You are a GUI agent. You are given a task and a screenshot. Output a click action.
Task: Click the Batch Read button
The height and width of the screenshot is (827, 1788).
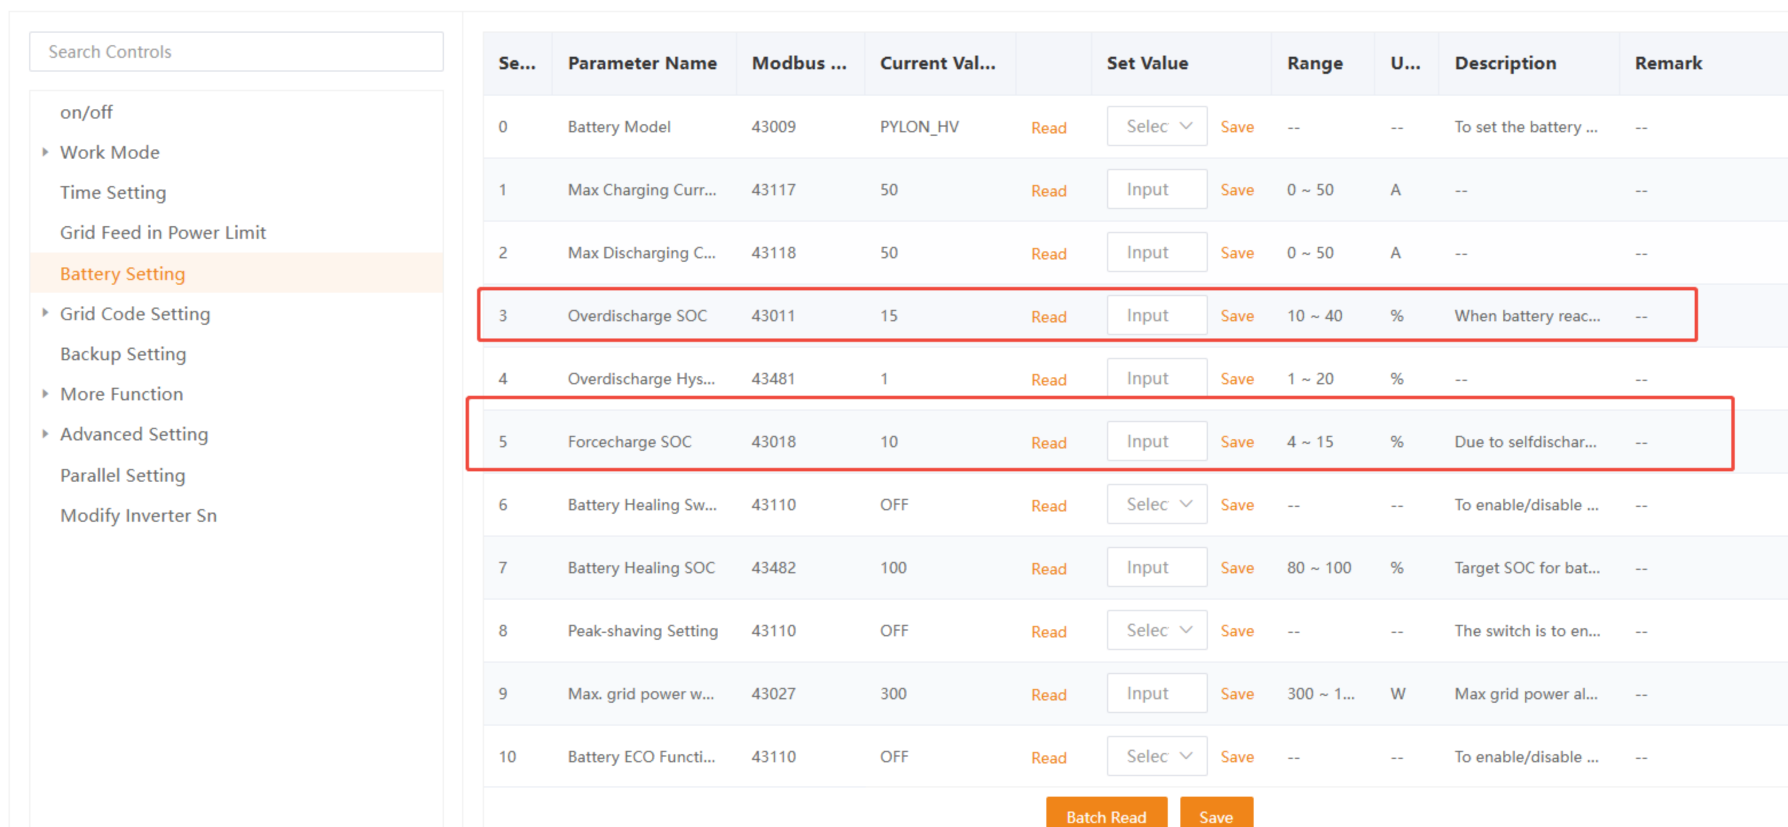(x=1106, y=815)
